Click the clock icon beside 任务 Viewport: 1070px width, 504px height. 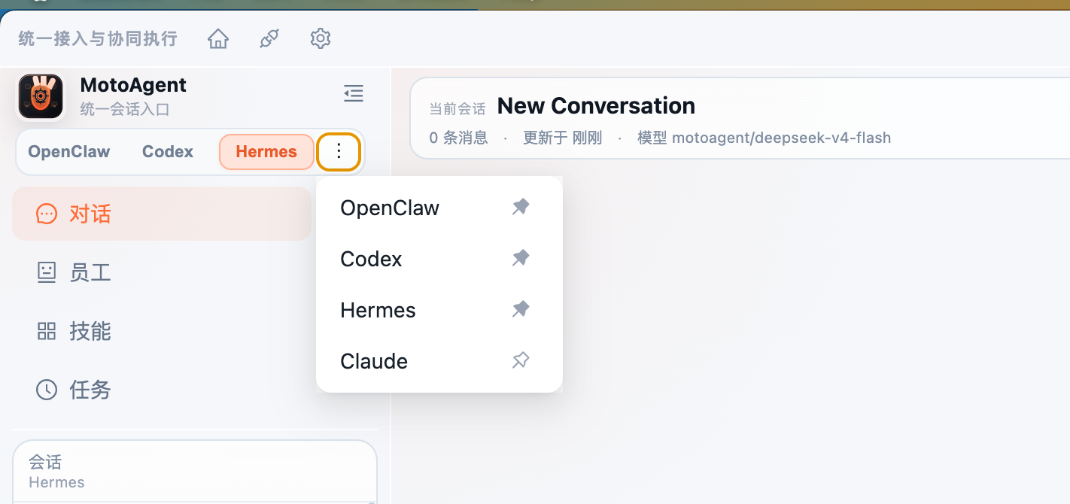tap(47, 390)
